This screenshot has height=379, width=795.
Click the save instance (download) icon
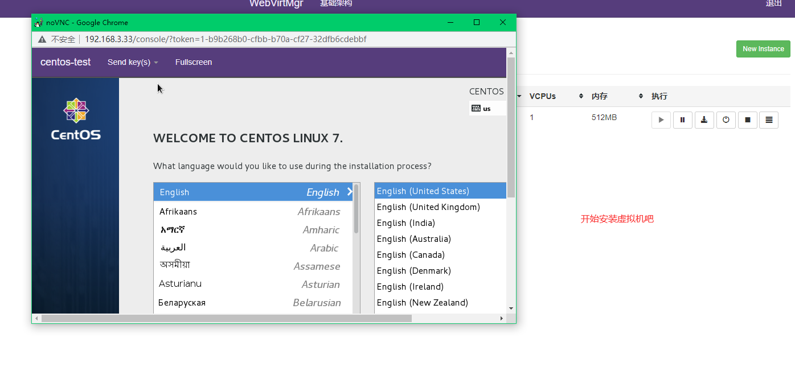704,120
